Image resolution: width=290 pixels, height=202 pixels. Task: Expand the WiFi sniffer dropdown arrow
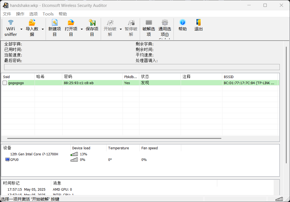[22, 29]
